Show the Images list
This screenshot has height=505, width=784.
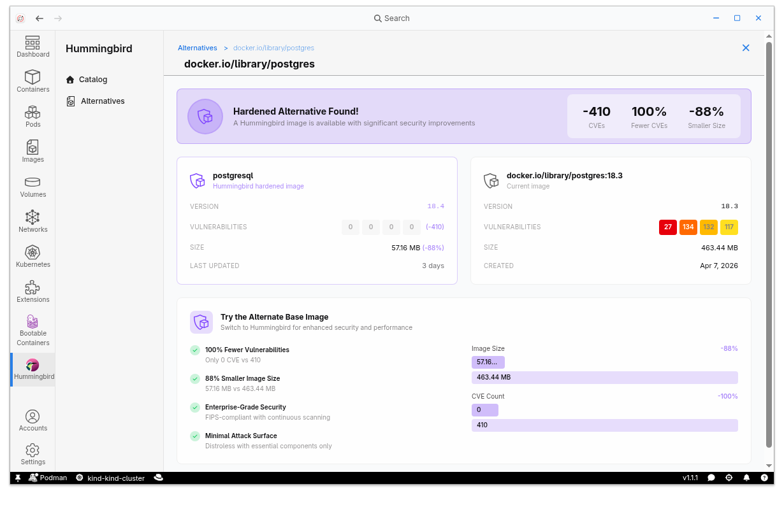click(33, 152)
